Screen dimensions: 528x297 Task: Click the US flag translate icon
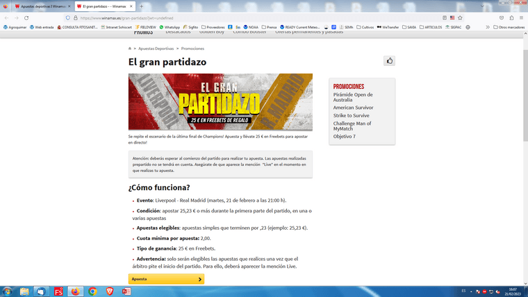click(x=452, y=18)
